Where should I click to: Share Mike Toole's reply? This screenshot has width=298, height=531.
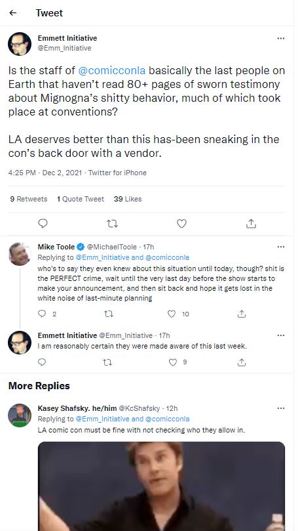[241, 314]
